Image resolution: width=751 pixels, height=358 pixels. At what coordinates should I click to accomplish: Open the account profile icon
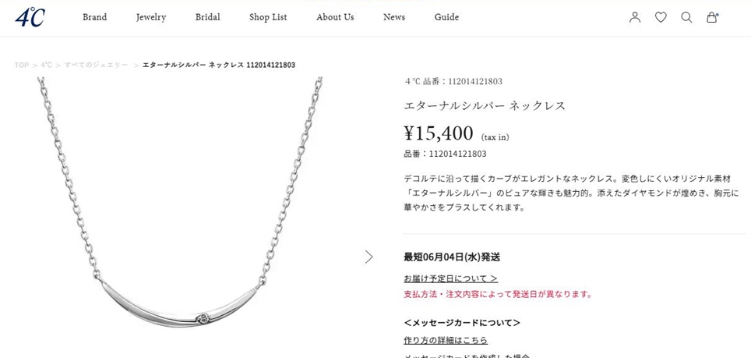point(635,17)
